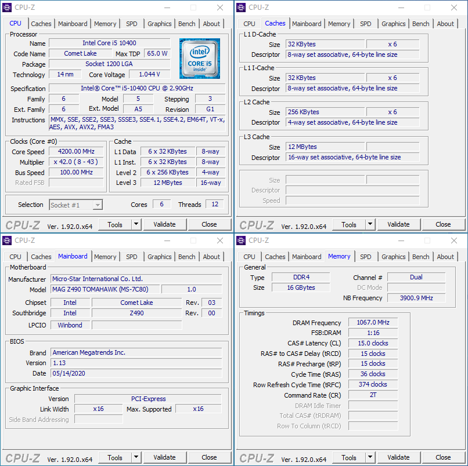Select Bench tab in Caches window
The width and height of the screenshot is (468, 466).
[x=421, y=24]
